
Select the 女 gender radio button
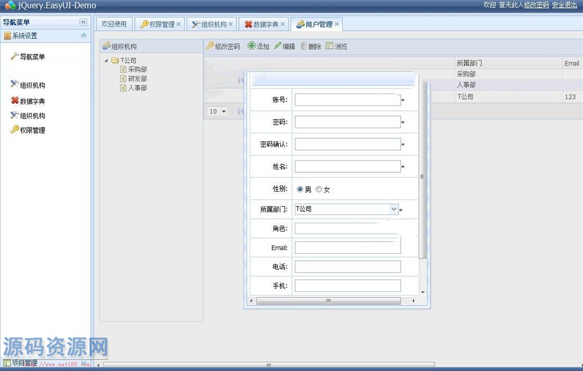point(319,189)
